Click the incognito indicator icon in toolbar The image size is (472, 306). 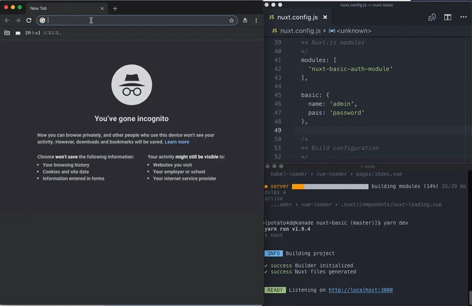245,20
